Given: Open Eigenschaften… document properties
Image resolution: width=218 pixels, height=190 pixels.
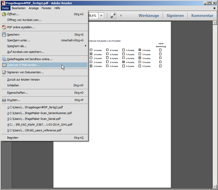Looking at the screenshot, I should click(45, 93).
